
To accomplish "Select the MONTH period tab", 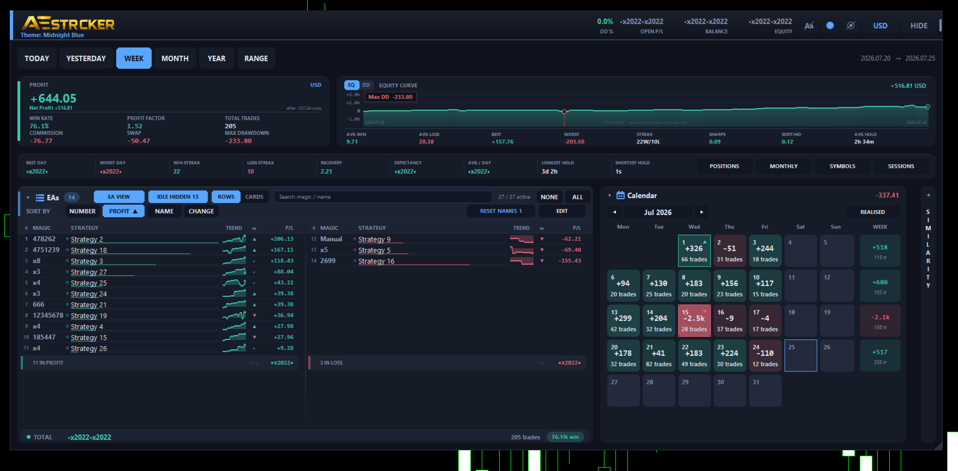I will click(175, 58).
